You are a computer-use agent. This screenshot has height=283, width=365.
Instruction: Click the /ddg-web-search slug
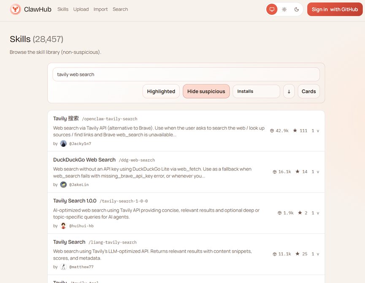(x=137, y=160)
